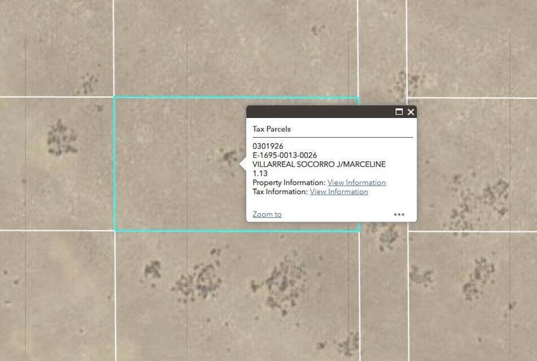Select the parcel directly south of highlighted parcel
Viewport: 537px width, 361px height.
pyautogui.click(x=237, y=296)
